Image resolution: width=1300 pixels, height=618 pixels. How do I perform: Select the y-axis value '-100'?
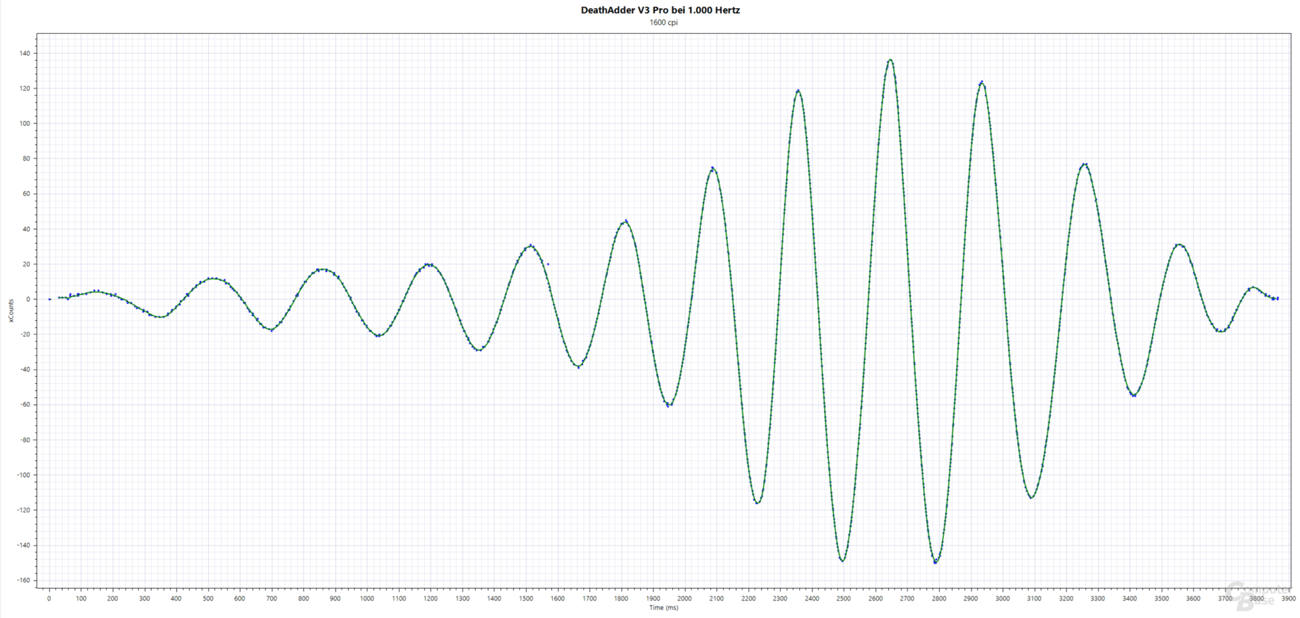tap(23, 475)
